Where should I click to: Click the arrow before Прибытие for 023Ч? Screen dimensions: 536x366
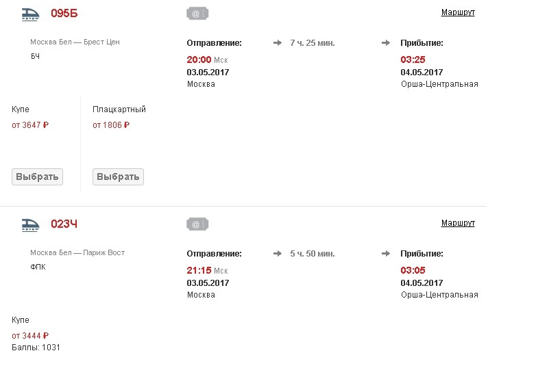coord(386,254)
